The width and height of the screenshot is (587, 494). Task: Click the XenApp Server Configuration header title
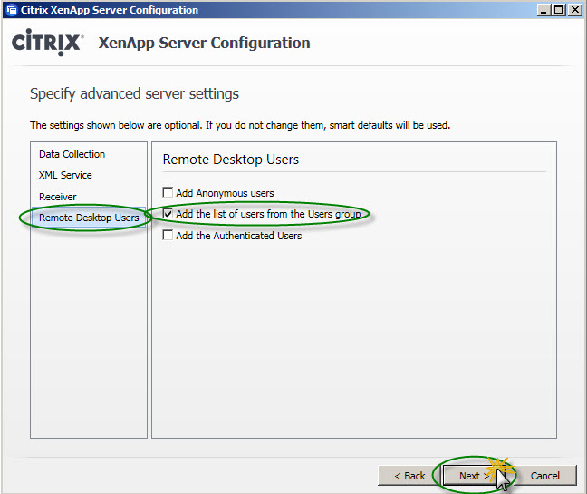204,43
